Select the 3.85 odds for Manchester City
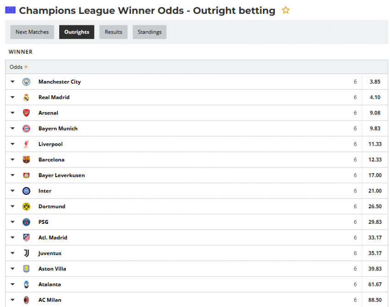 (375, 82)
